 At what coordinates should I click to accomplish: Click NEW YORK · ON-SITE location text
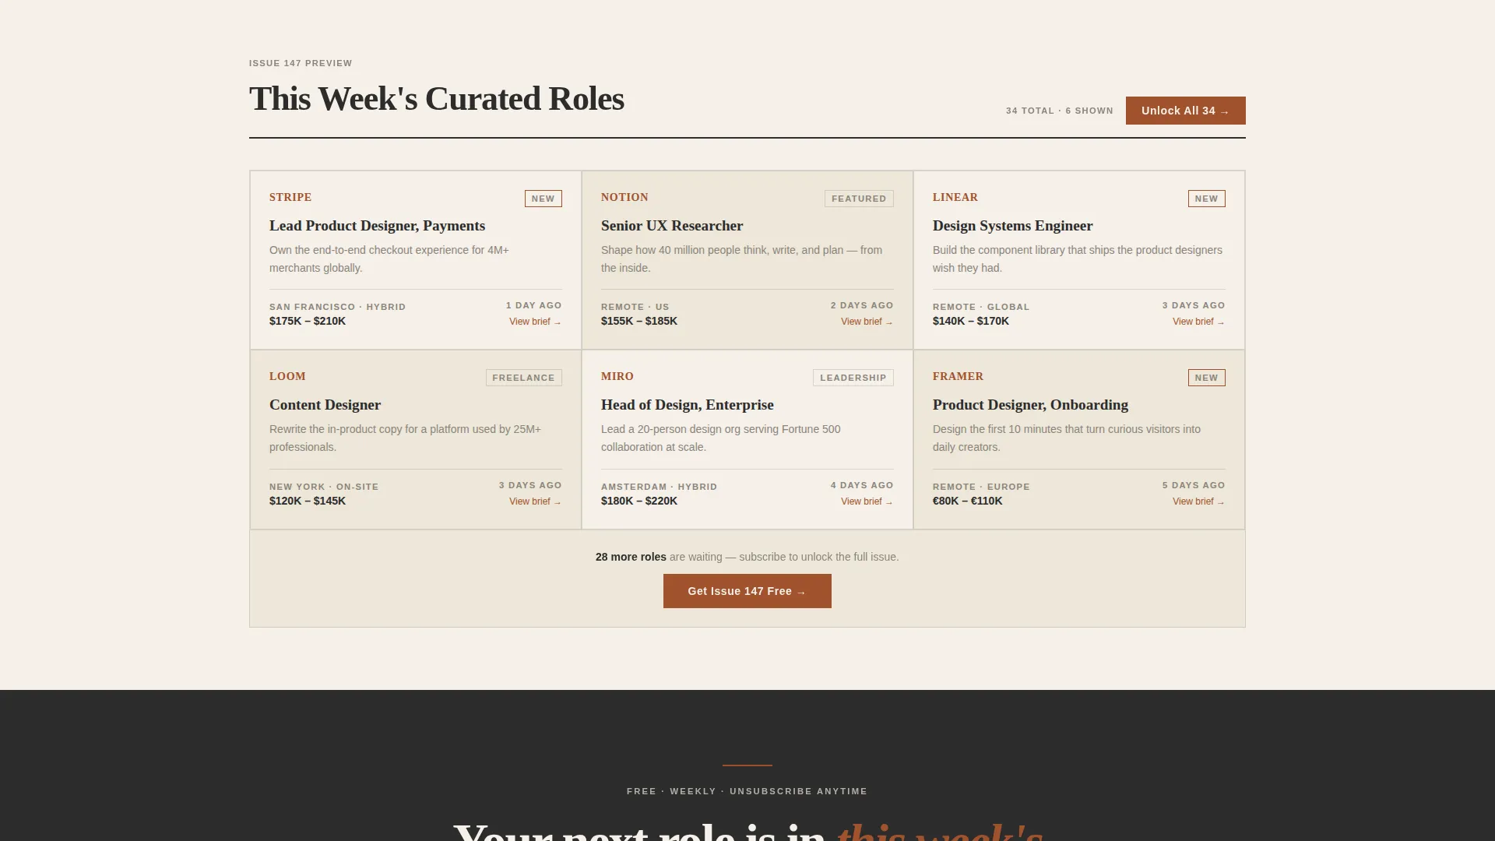click(324, 487)
